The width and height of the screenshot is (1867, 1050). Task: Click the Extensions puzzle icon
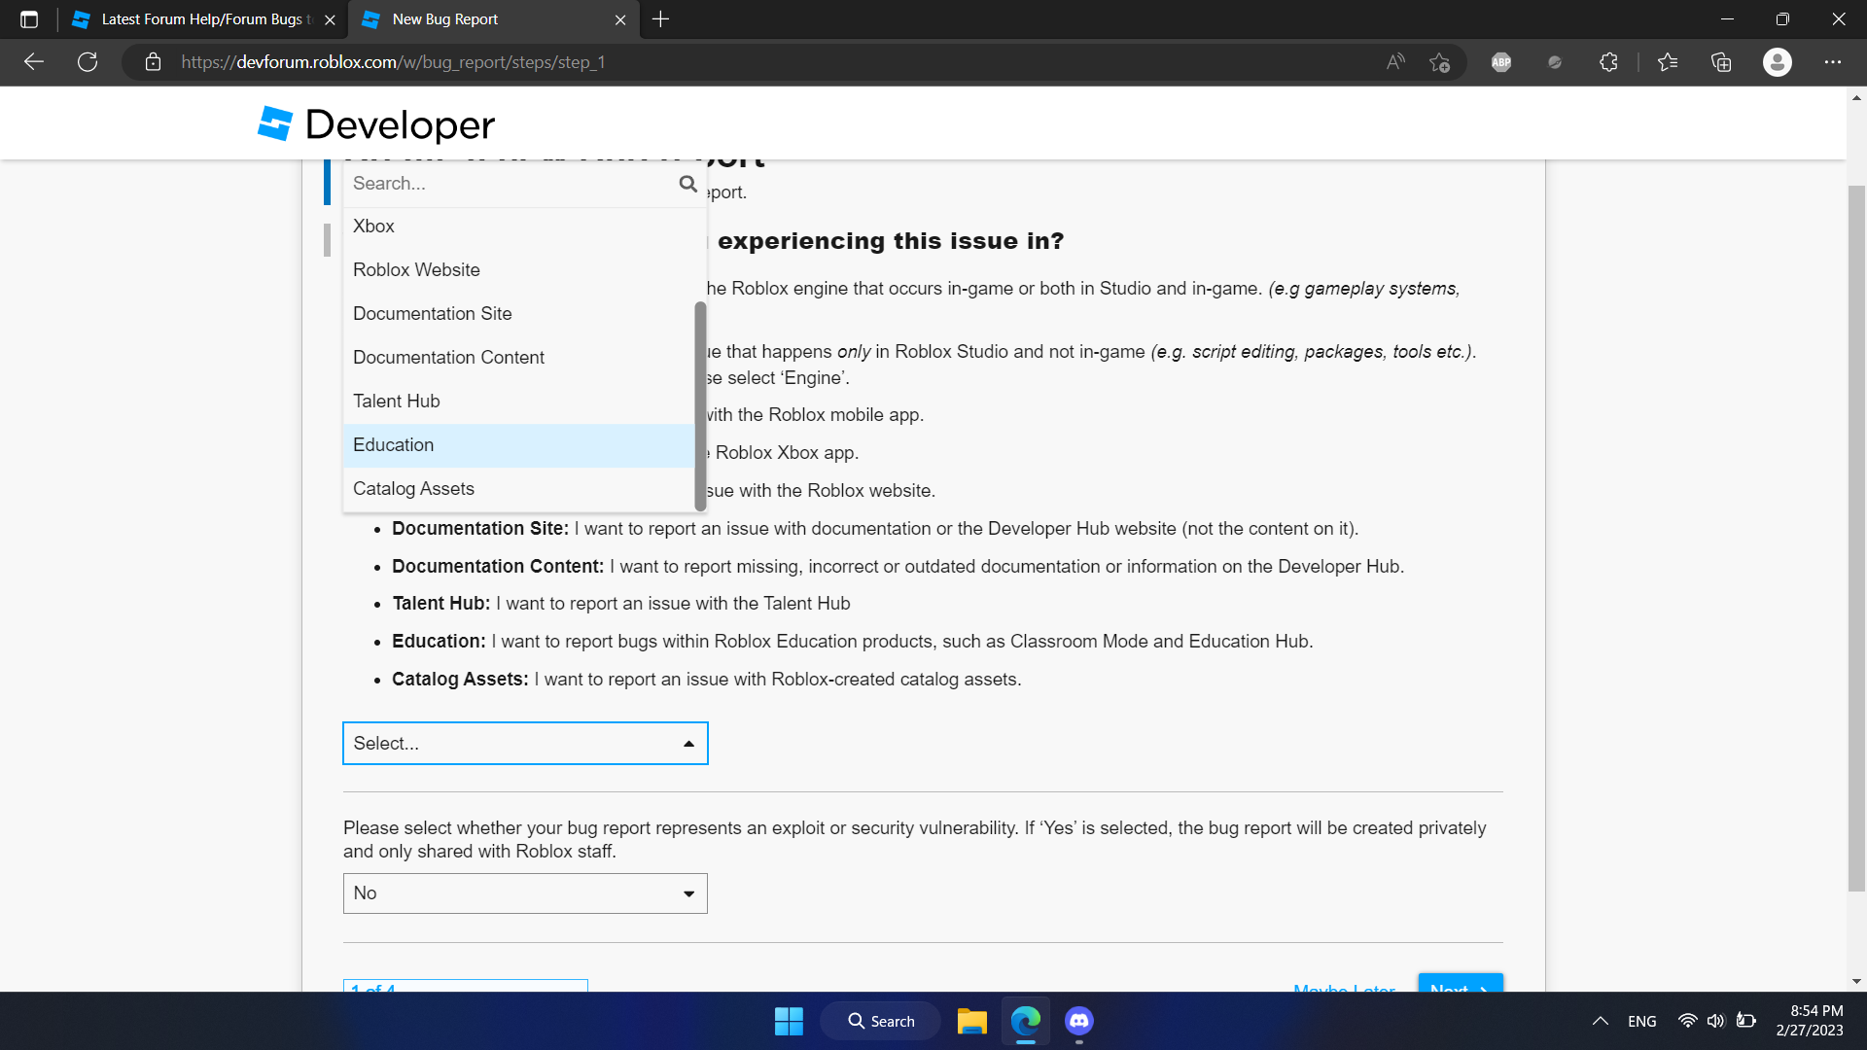1608,61
